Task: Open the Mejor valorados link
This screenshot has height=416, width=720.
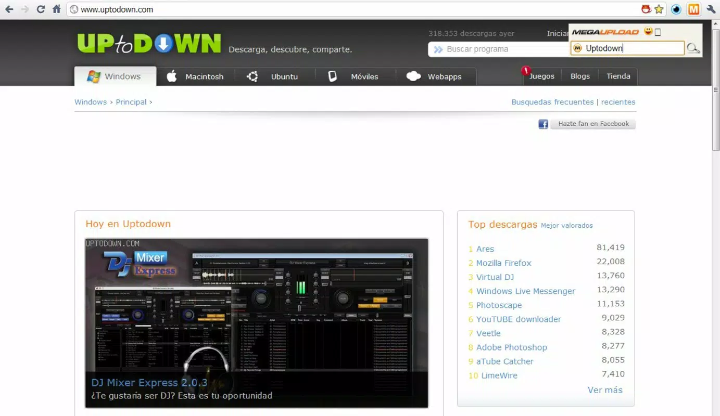Action: coord(567,225)
